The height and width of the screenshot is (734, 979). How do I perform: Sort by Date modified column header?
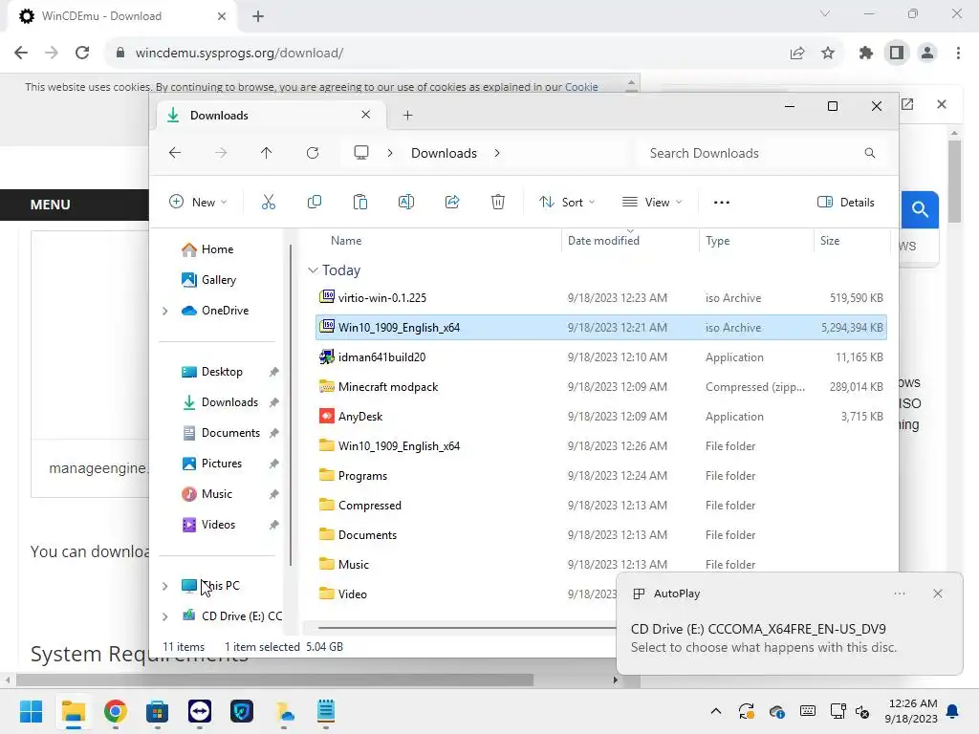[x=629, y=240]
